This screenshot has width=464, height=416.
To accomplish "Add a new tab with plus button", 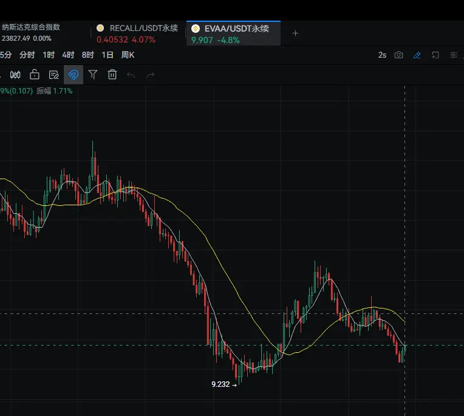I will 296,33.
